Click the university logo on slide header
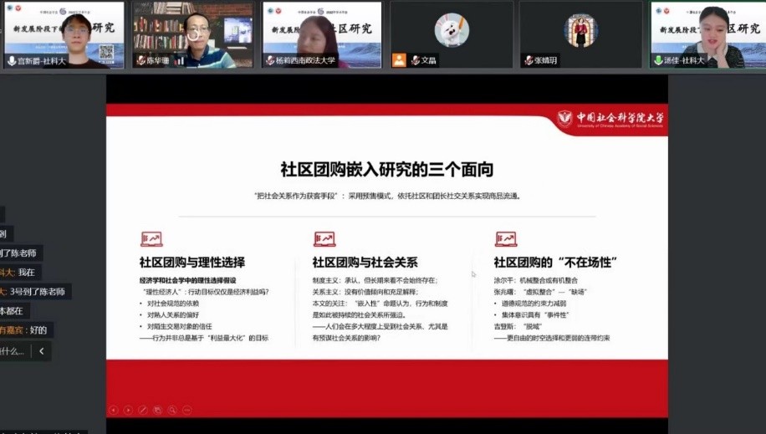Viewport: 766px width, 434px height. (610, 119)
